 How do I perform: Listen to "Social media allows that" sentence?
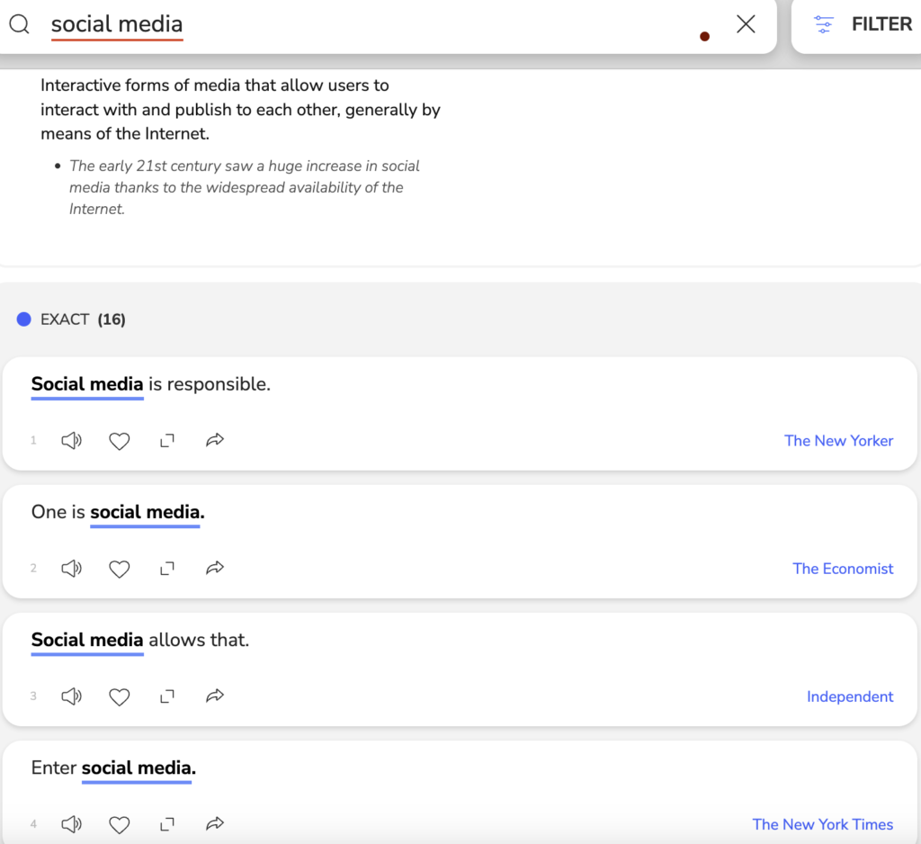click(x=71, y=696)
